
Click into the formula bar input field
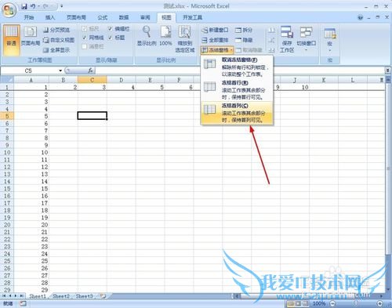240,71
